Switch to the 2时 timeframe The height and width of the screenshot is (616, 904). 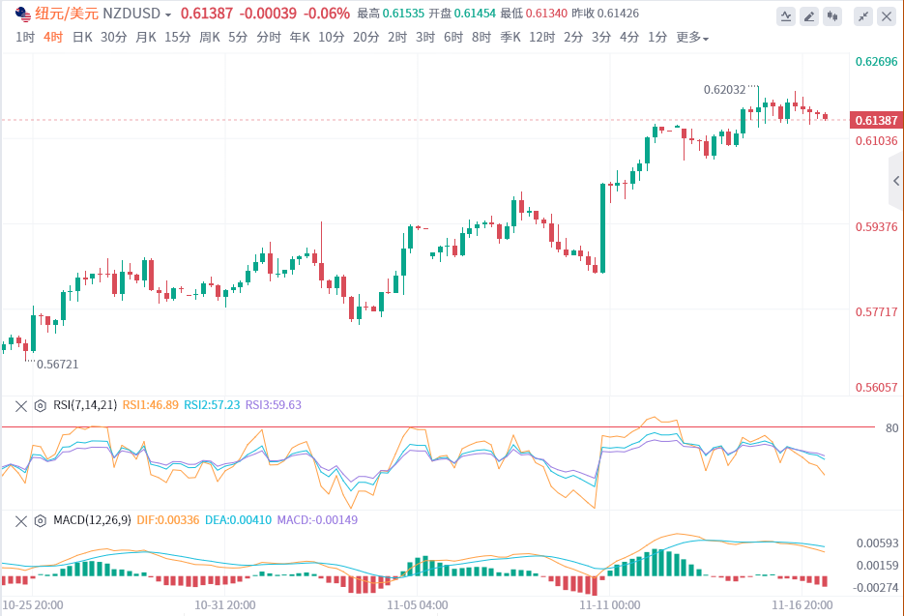pos(397,38)
